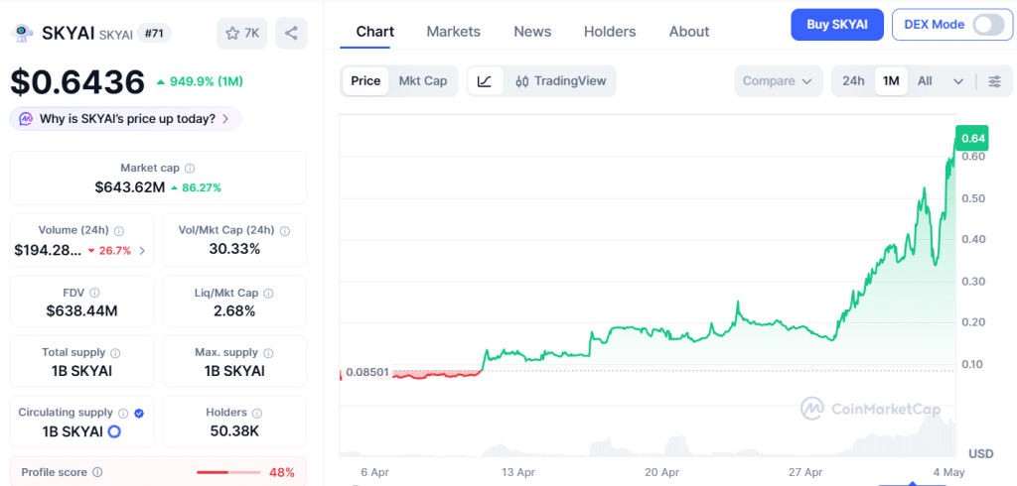Open Circulating supply info icon
Screen dimensions: 1017x486
(123, 413)
